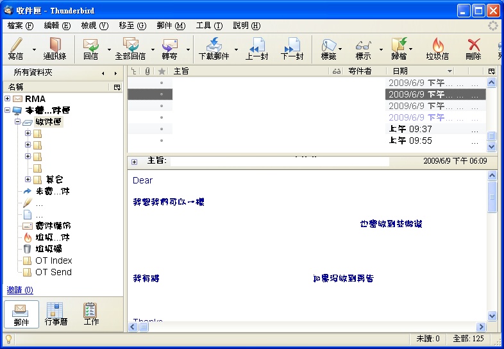Screen dimensions: 504x349
Task: Toggle star on the 上午 09:37 message
Action: pyautogui.click(x=162, y=129)
